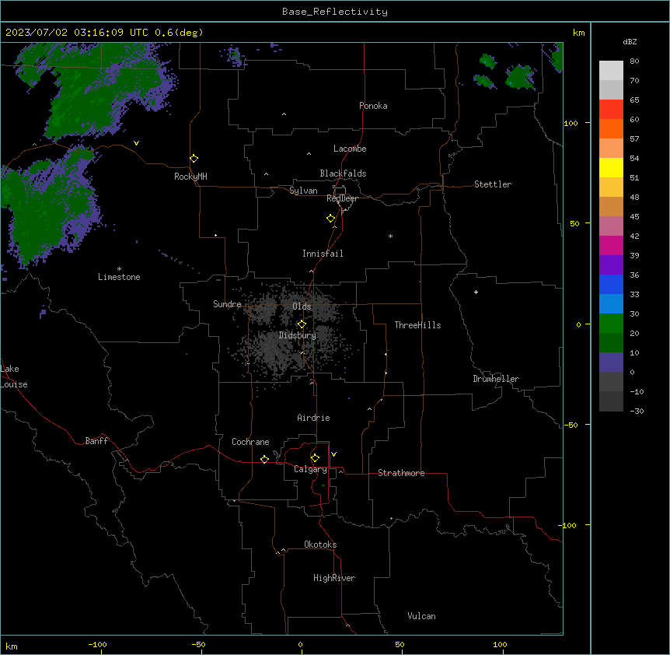
Task: Select the Airdrie city label
Action: coord(313,418)
